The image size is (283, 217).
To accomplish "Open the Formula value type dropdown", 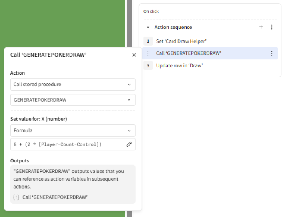I will point(72,130).
